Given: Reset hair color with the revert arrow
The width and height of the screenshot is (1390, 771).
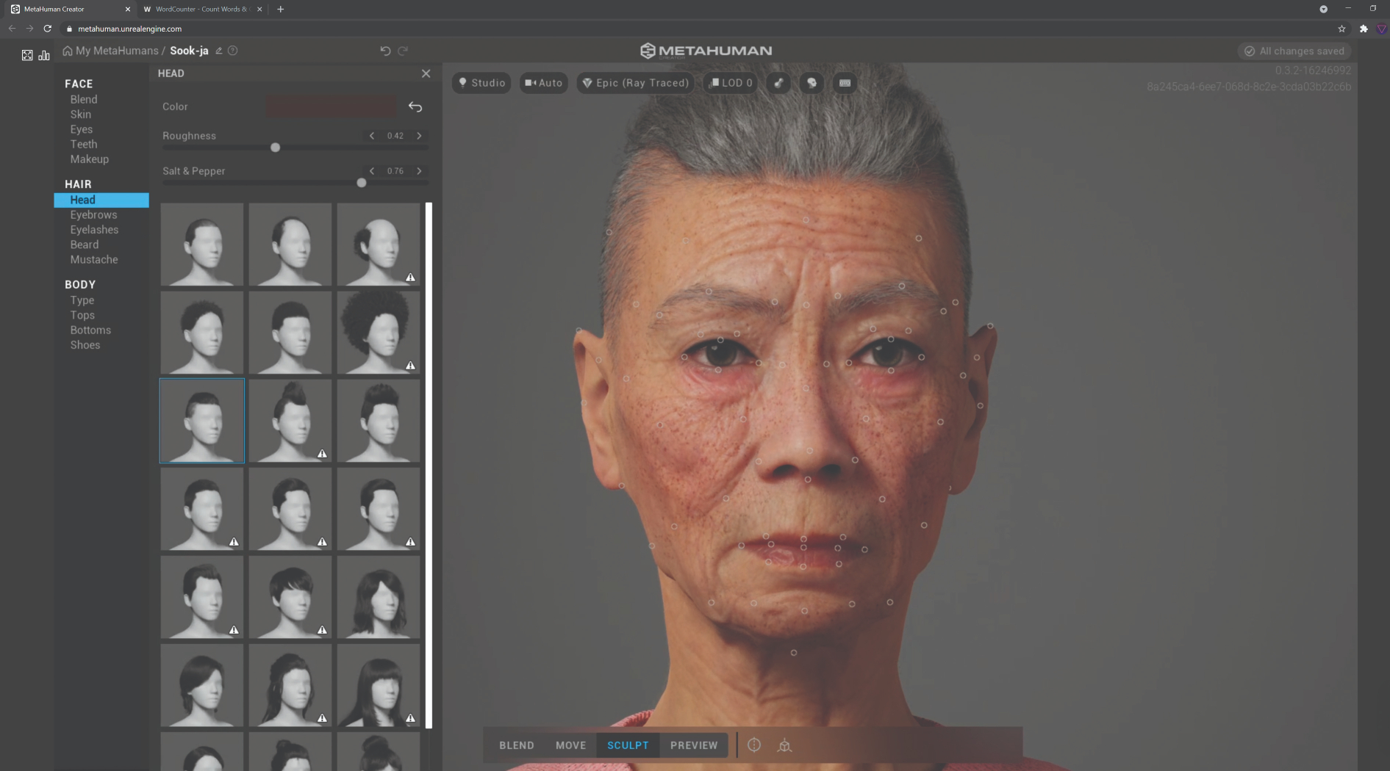Looking at the screenshot, I should 415,107.
